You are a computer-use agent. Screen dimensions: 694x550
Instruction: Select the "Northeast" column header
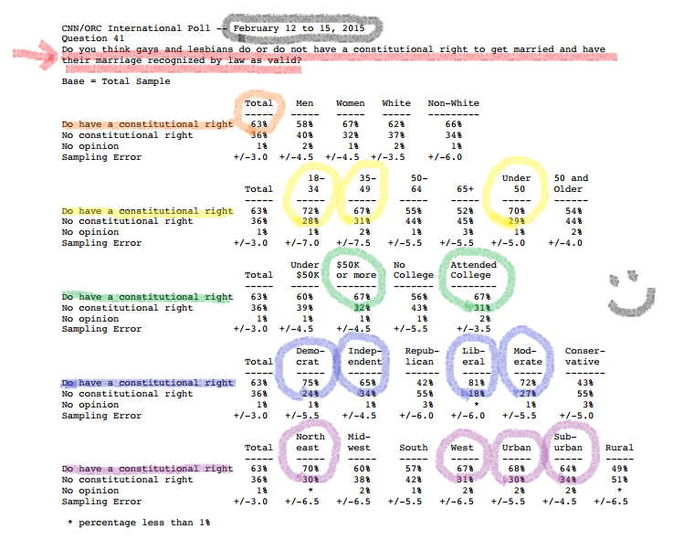click(x=310, y=442)
